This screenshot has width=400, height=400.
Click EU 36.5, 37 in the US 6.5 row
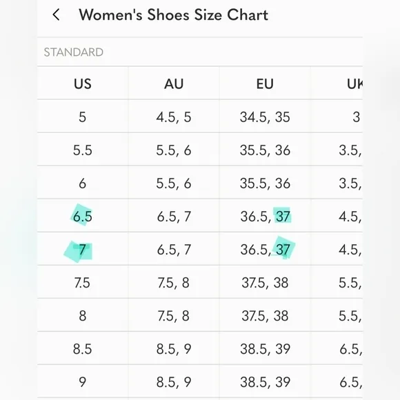tap(265, 217)
